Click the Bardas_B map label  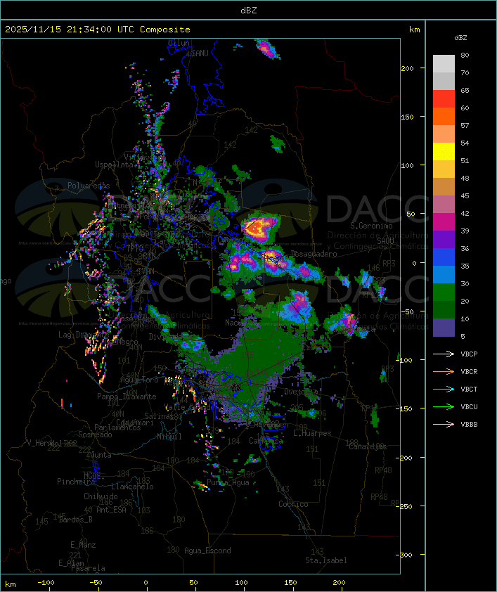click(76, 520)
